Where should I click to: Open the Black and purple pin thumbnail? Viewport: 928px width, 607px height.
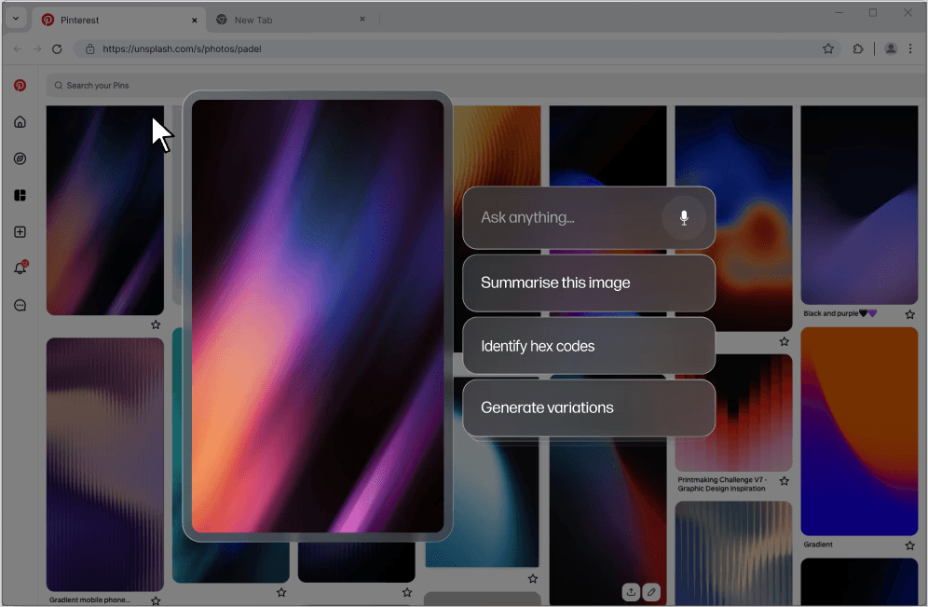click(x=859, y=205)
